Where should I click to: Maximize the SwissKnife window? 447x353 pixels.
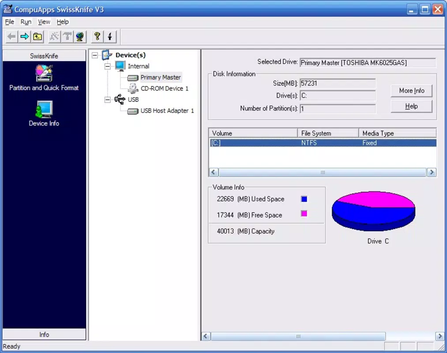tap(425, 9)
